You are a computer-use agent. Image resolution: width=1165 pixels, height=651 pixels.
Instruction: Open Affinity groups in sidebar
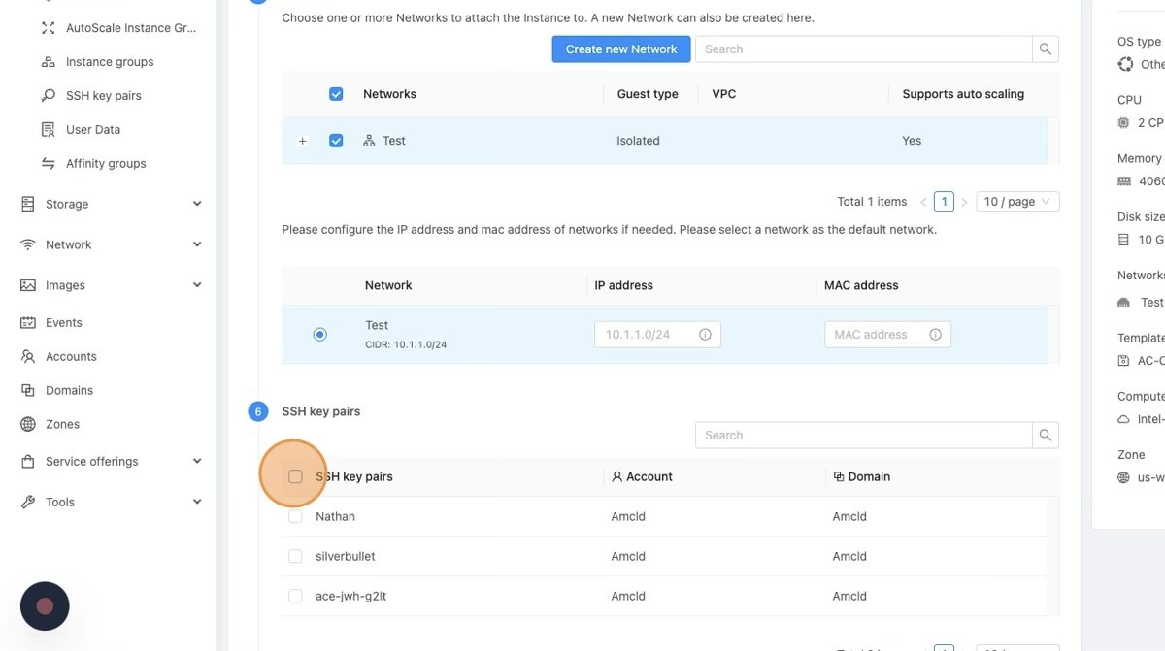pos(105,164)
